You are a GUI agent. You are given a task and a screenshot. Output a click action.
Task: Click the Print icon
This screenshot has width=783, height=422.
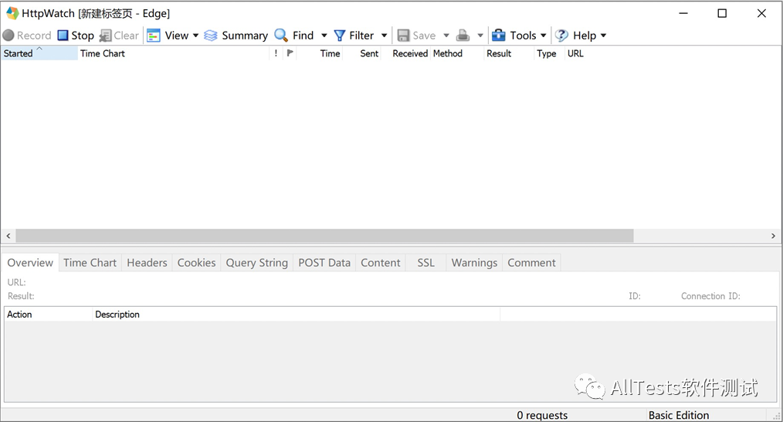tap(463, 36)
